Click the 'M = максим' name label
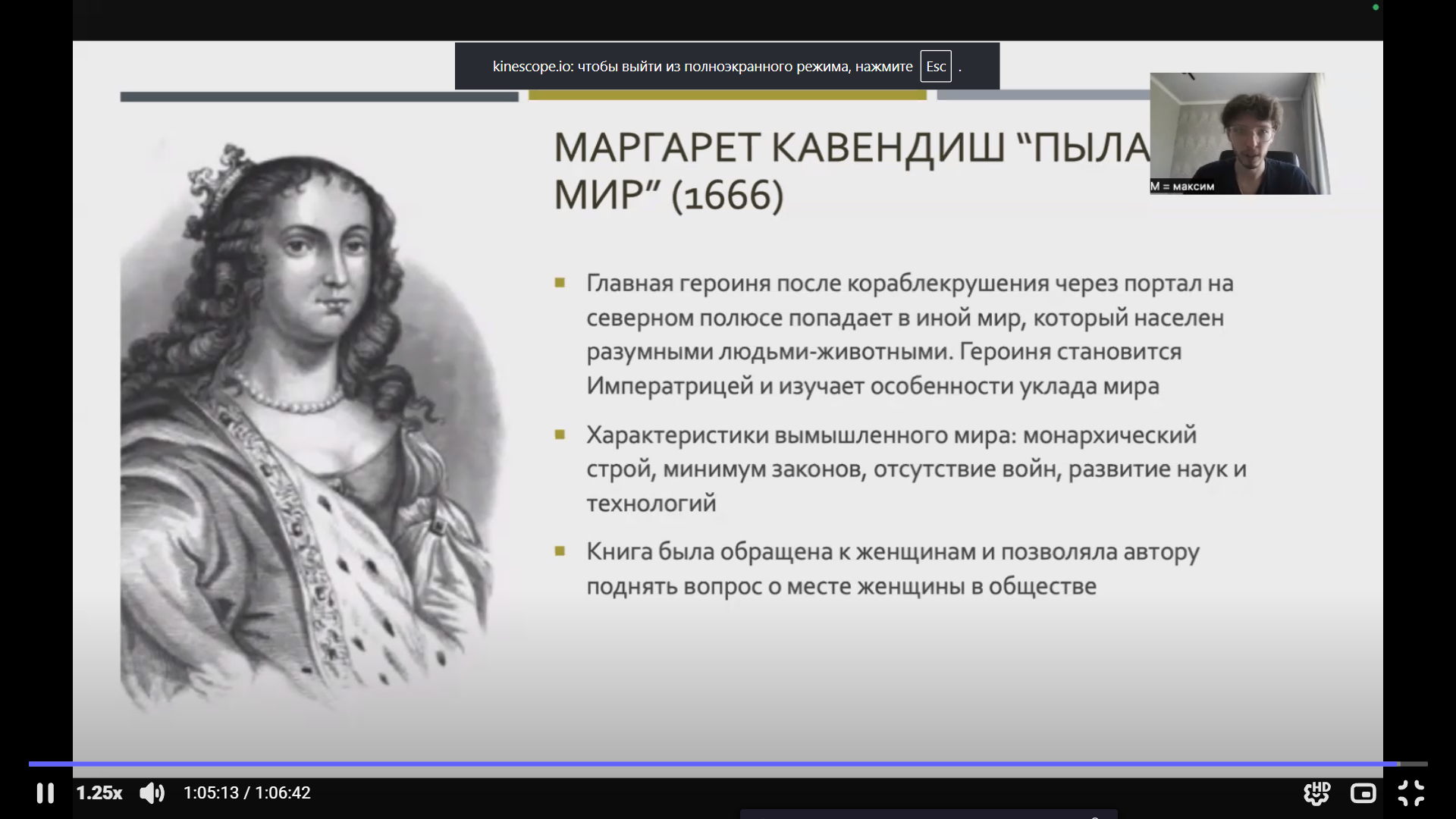1456x819 pixels. (x=1182, y=187)
